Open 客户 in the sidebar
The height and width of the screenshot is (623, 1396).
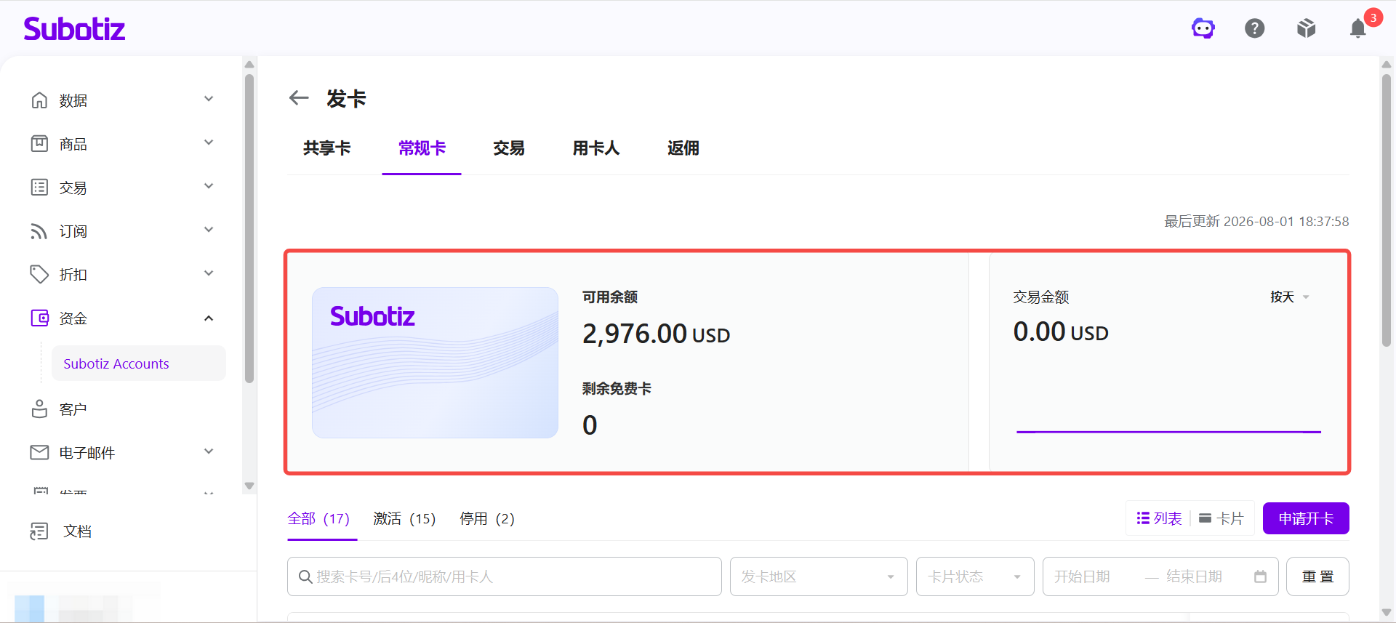[x=73, y=409]
